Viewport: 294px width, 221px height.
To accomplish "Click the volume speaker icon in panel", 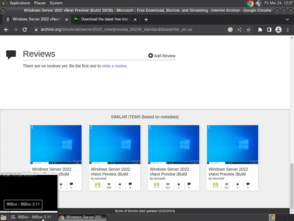I will tap(258, 3).
